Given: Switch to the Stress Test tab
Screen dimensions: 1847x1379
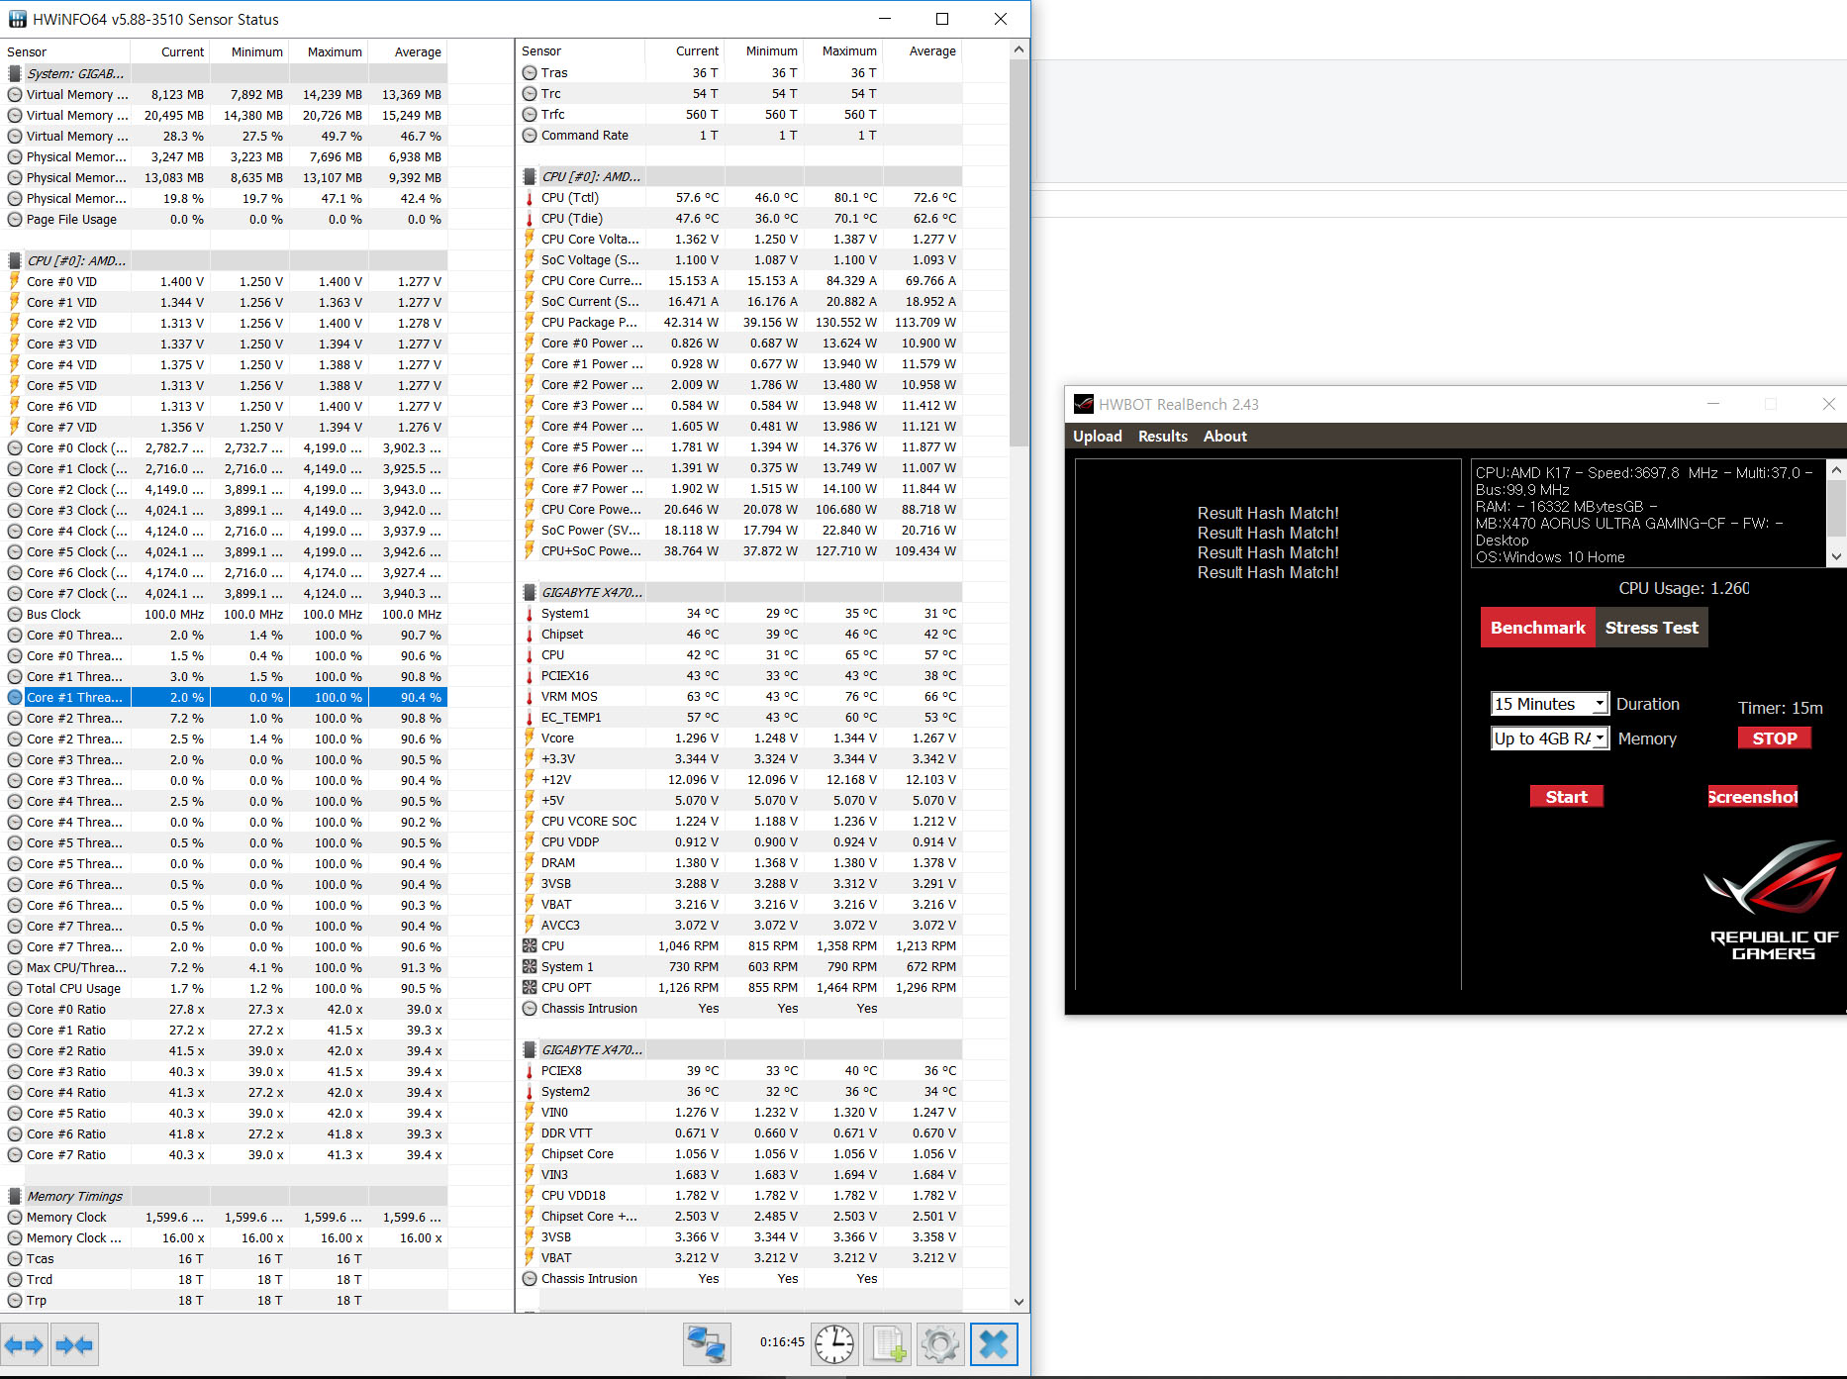Looking at the screenshot, I should [x=1652, y=628].
